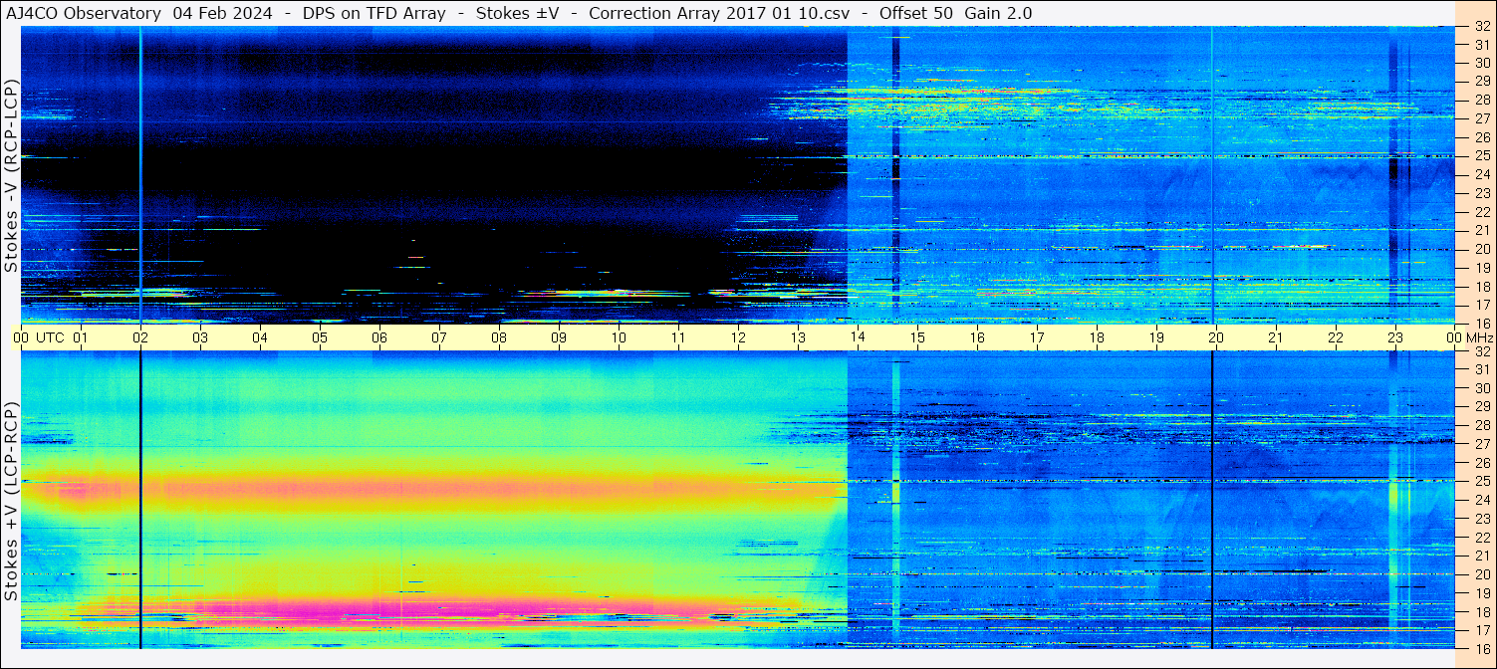
Task: Click the Stokes -V (RCP-LCP) axis label
Action: (x=11, y=176)
